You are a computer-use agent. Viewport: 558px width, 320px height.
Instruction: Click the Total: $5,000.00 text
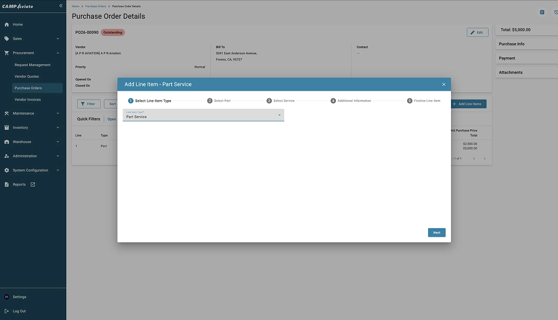tap(516, 30)
